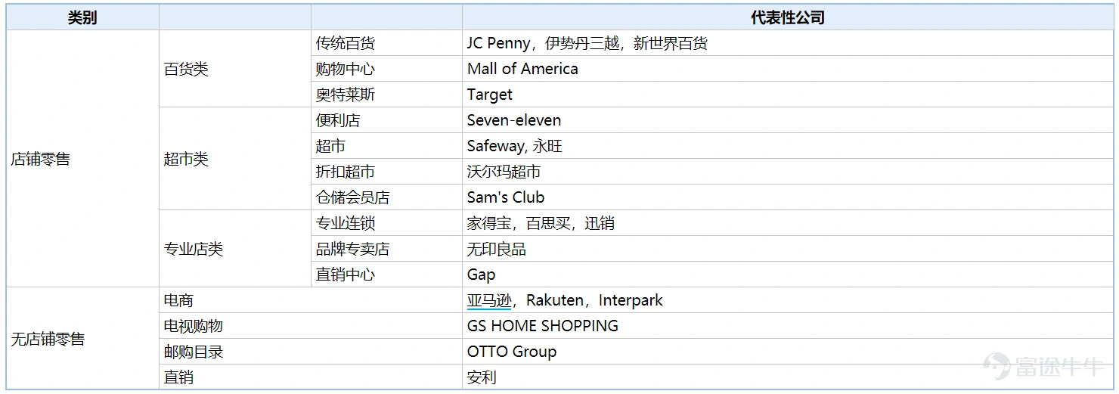Click the 品牌专卖店 cell
This screenshot has width=1119, height=394.
coord(386,249)
